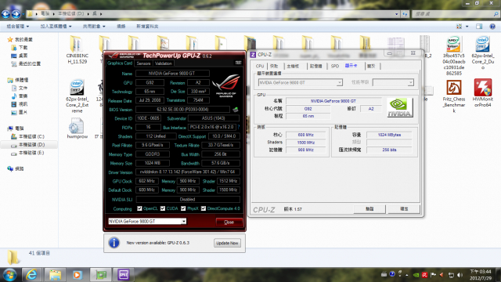Click the BIOS save chip icon in GPU-Z
Viewport: 501px width, 282px height.
coord(236,110)
